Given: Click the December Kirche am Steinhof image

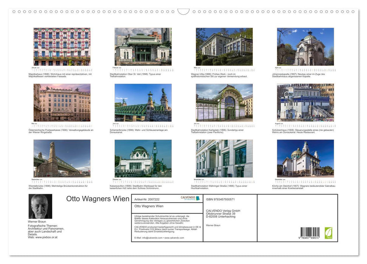Looking at the screenshot, I should (x=305, y=158).
